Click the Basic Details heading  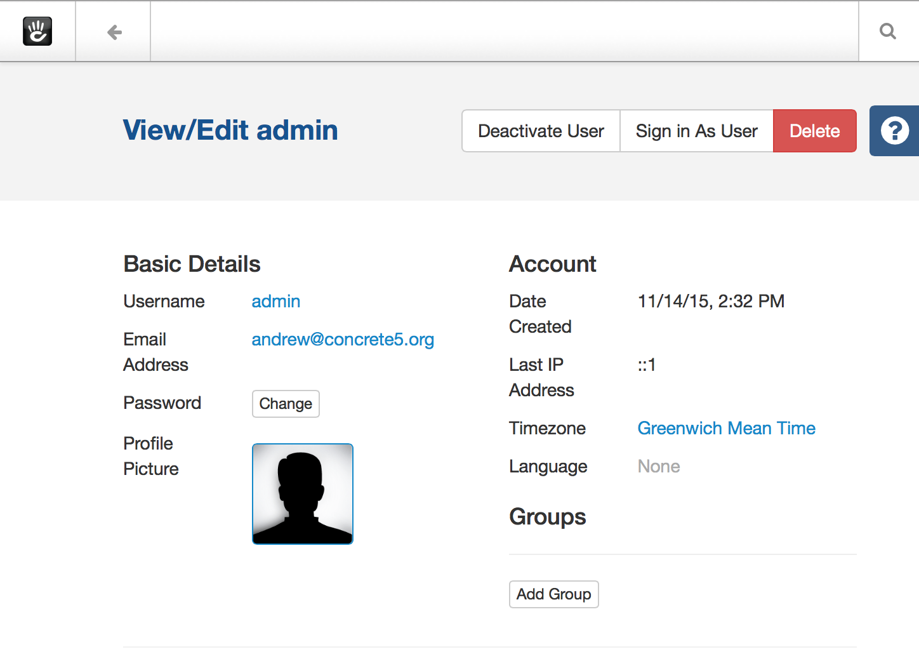192,264
